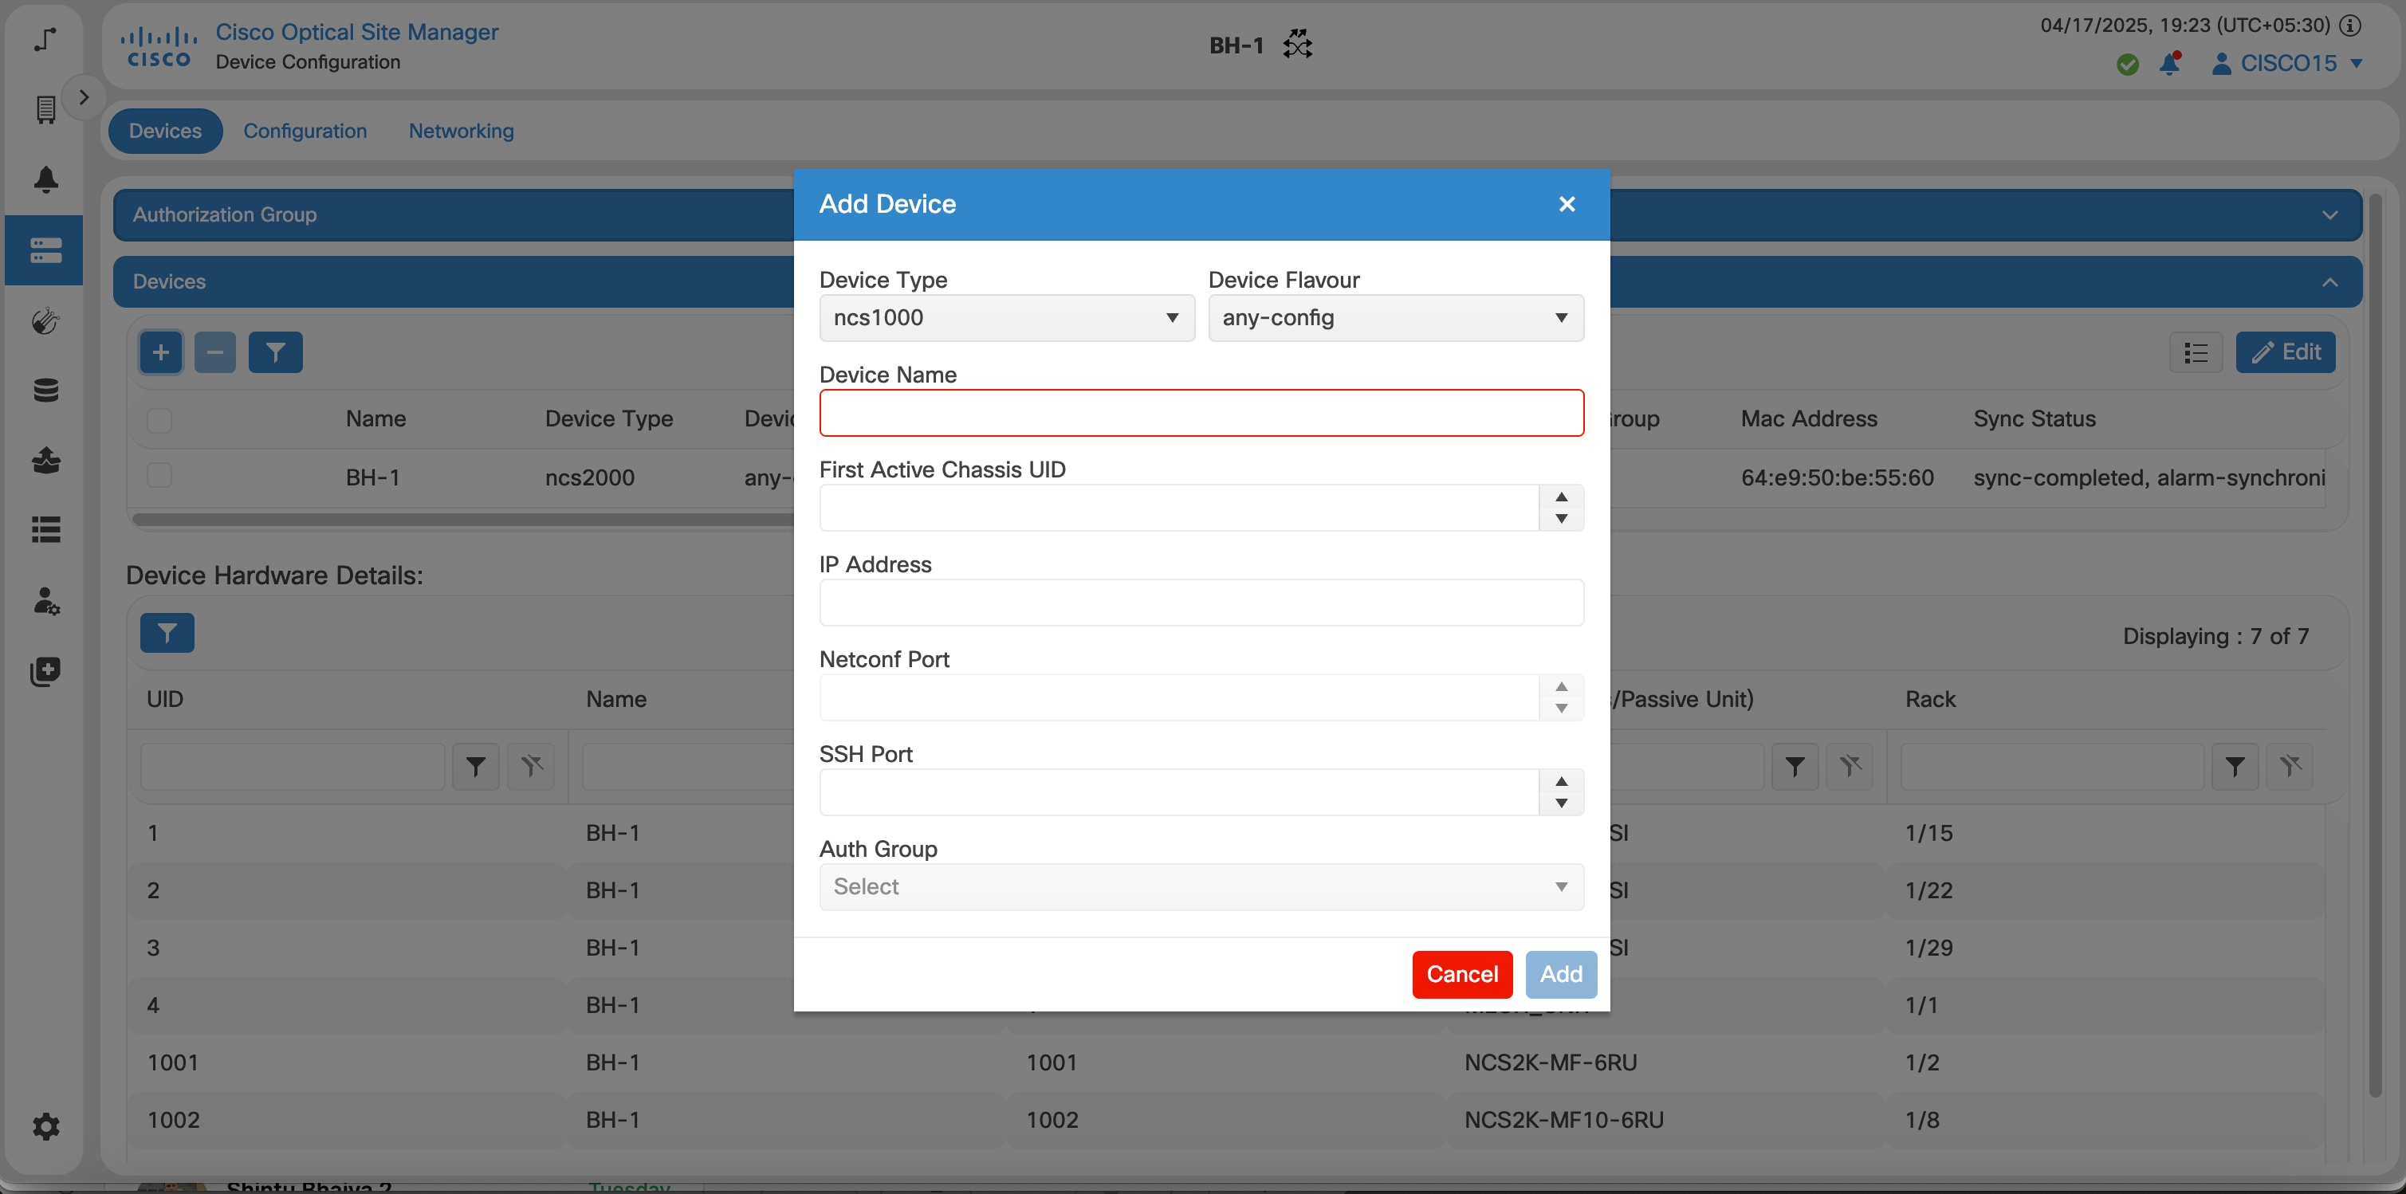Viewport: 2406px width, 1194px height.
Task: Open the user settings sidebar icon
Action: point(45,600)
